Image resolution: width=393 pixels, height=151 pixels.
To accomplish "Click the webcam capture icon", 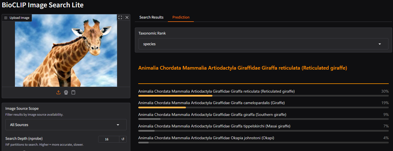I will [x=66, y=92].
